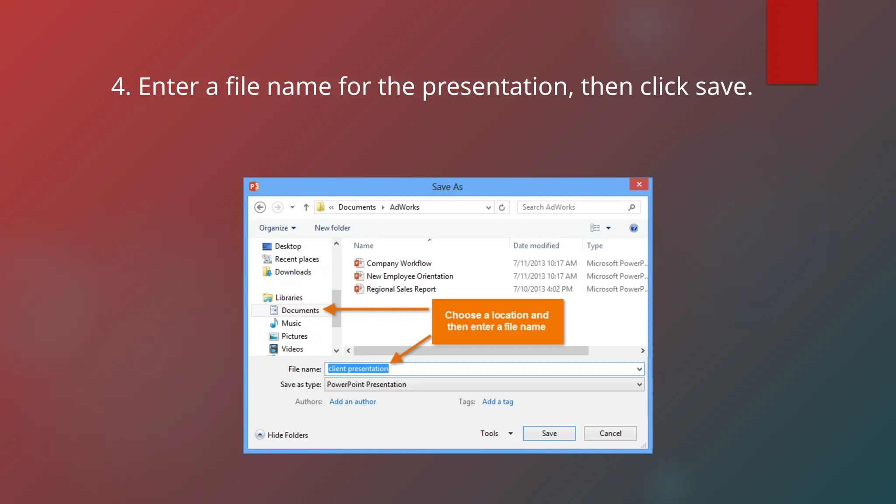Click Add an author link

353,402
